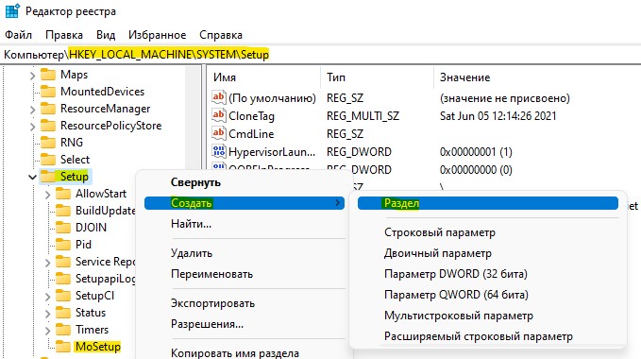Open the Правка menu
Viewport: 641px width, 359px height.
64,35
